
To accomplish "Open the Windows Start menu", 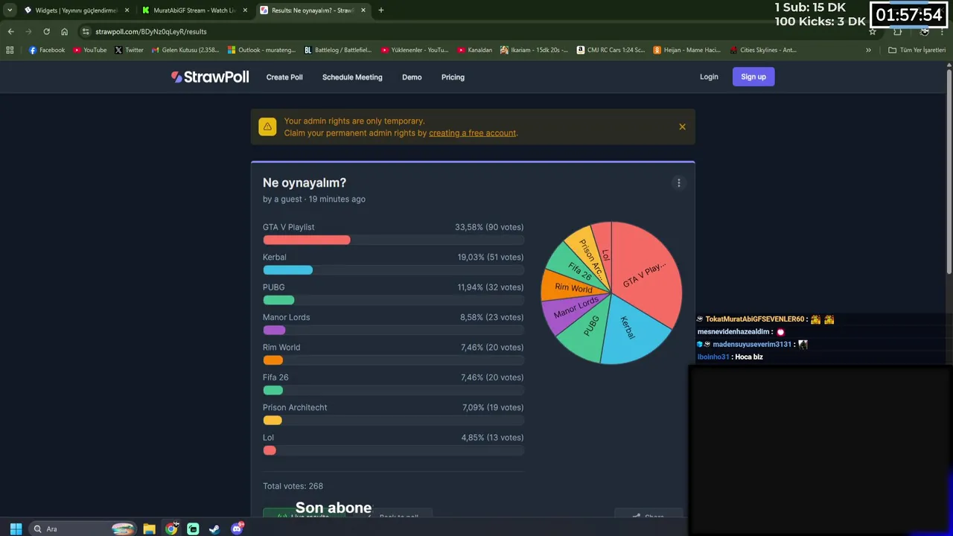I will (16, 529).
